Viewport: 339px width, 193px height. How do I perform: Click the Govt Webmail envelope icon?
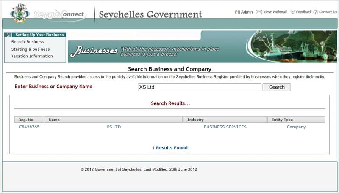[258, 12]
